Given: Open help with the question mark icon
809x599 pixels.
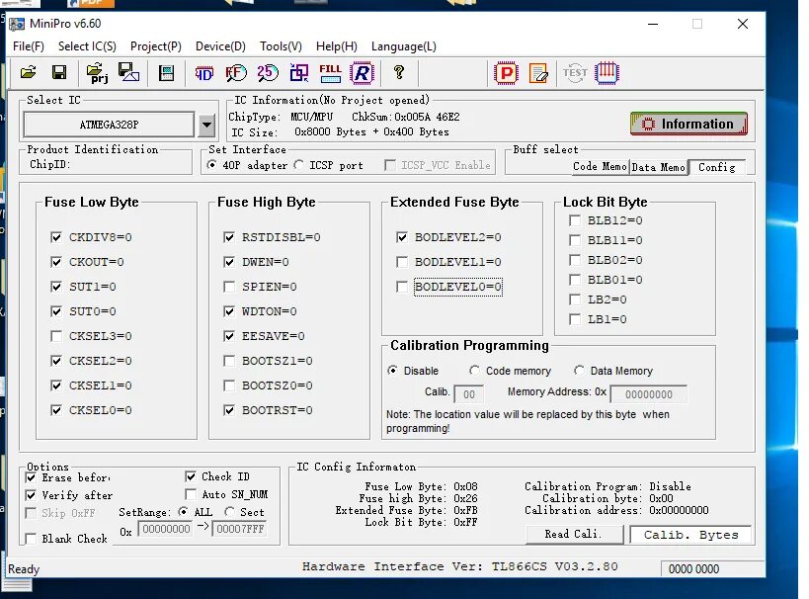Looking at the screenshot, I should coord(398,72).
